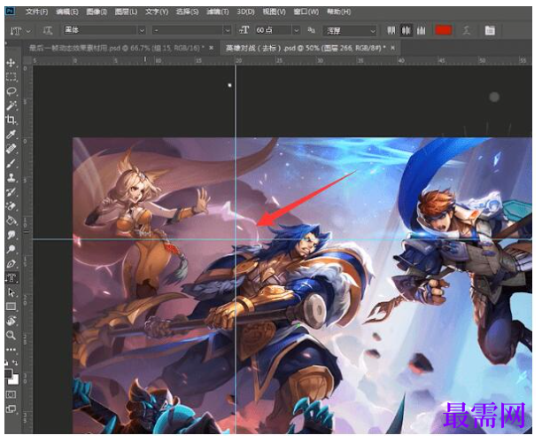The image size is (542, 443).
Task: Select the Lasso tool
Action: [11, 91]
